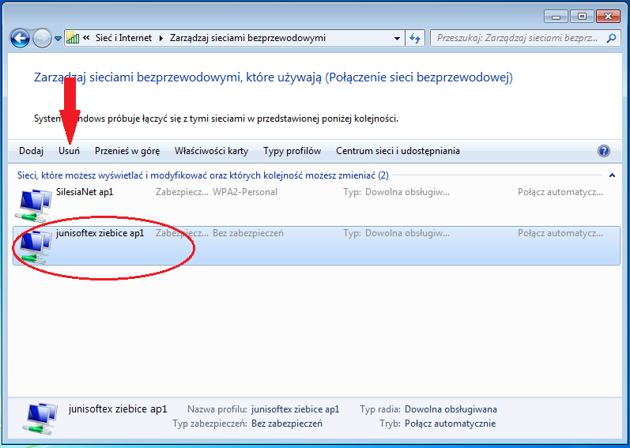Click the network signal icon in address bar

pyautogui.click(x=73, y=38)
